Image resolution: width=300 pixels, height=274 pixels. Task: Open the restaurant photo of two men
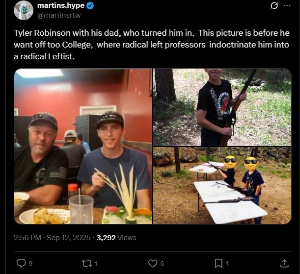(83, 147)
